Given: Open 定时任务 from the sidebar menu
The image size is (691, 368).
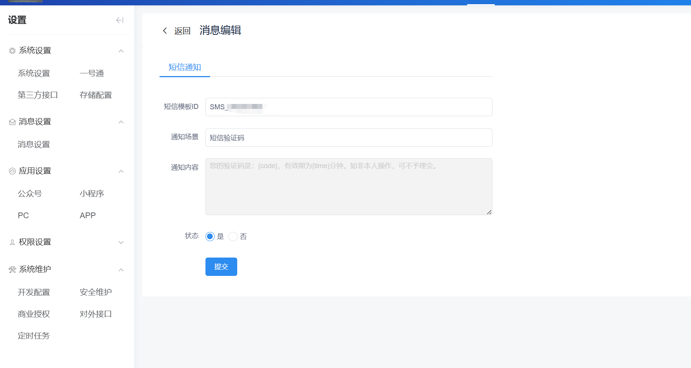Looking at the screenshot, I should click(34, 336).
